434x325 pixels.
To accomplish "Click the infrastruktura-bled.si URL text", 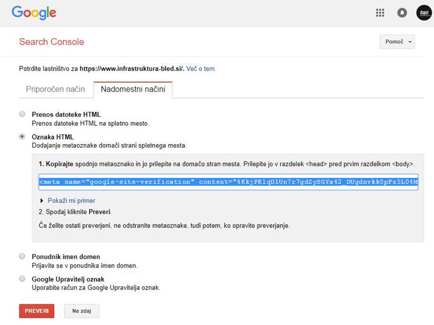I will 132,68.
